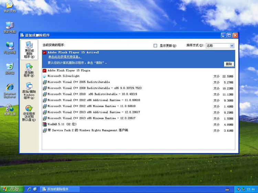Click the 当前安装的程序 label
Viewport: 258px width, 193px height.
[x=54, y=45]
